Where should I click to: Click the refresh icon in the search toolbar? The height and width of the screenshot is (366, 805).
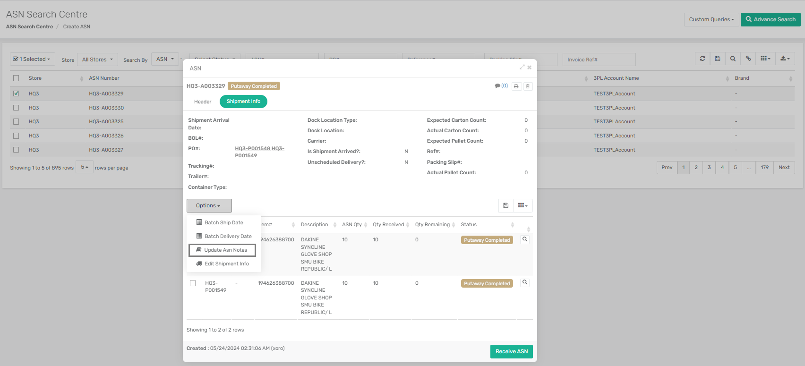pos(702,59)
